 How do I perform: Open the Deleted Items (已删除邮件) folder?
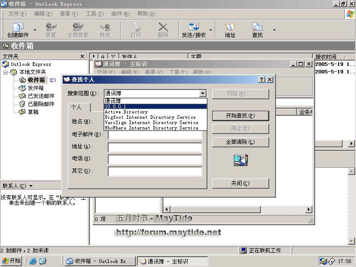coord(40,104)
